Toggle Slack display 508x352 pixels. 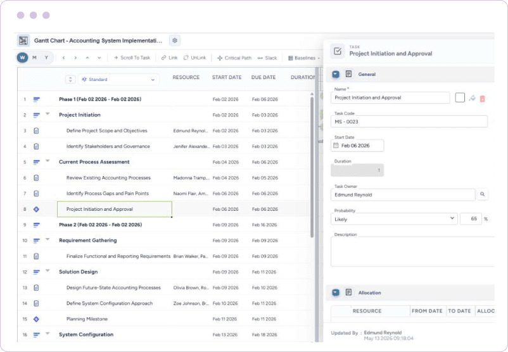267,58
